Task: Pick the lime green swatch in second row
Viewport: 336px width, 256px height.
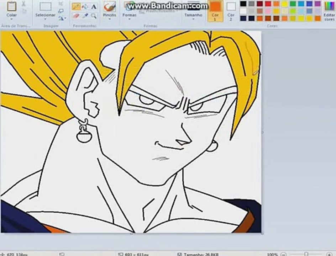Action: [293, 11]
